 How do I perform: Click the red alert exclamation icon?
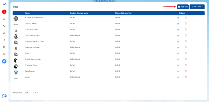click(4, 12)
